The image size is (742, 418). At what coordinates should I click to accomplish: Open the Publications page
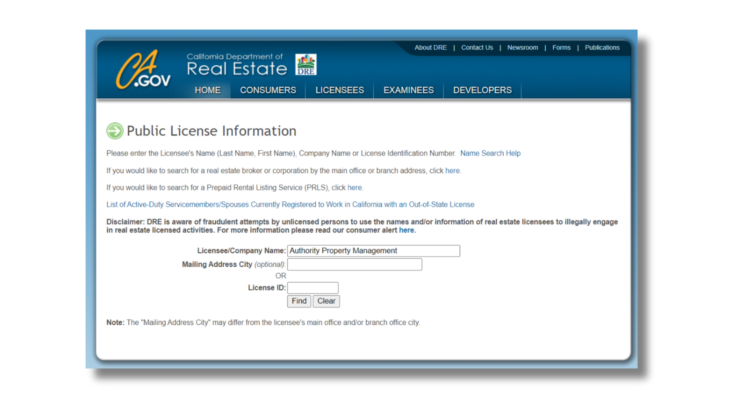point(602,48)
